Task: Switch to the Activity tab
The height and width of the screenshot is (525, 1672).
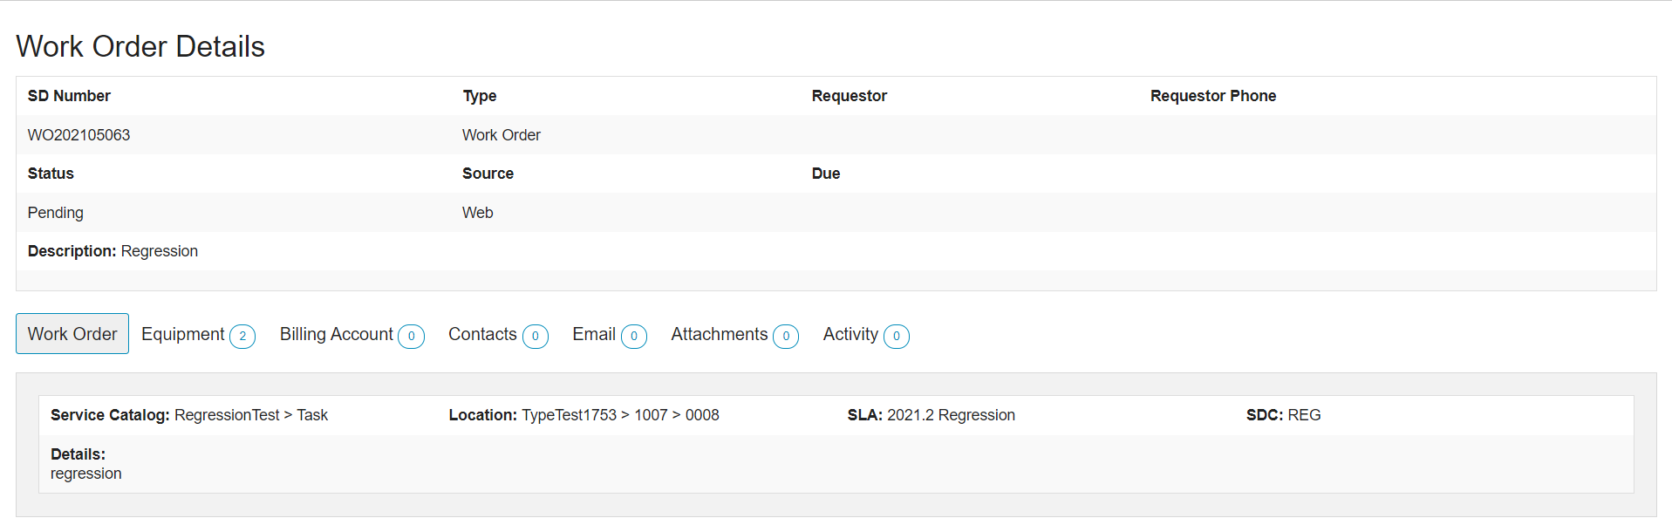Action: click(x=850, y=334)
